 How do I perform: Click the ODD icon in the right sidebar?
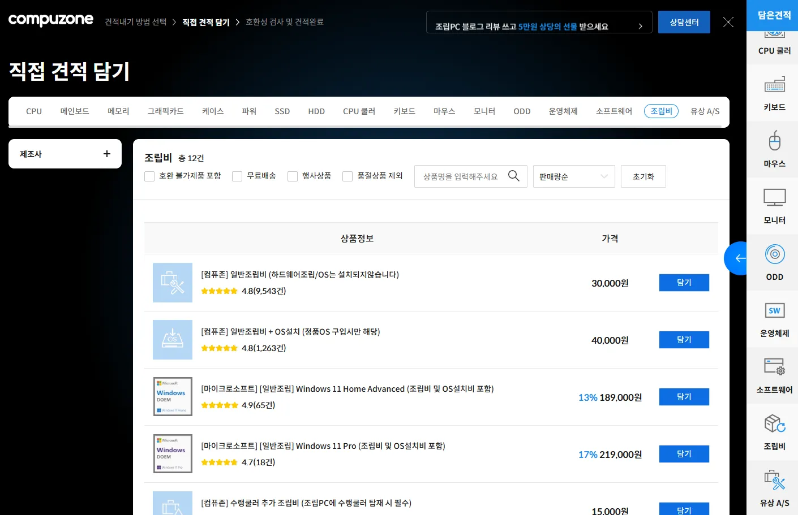pos(773,263)
